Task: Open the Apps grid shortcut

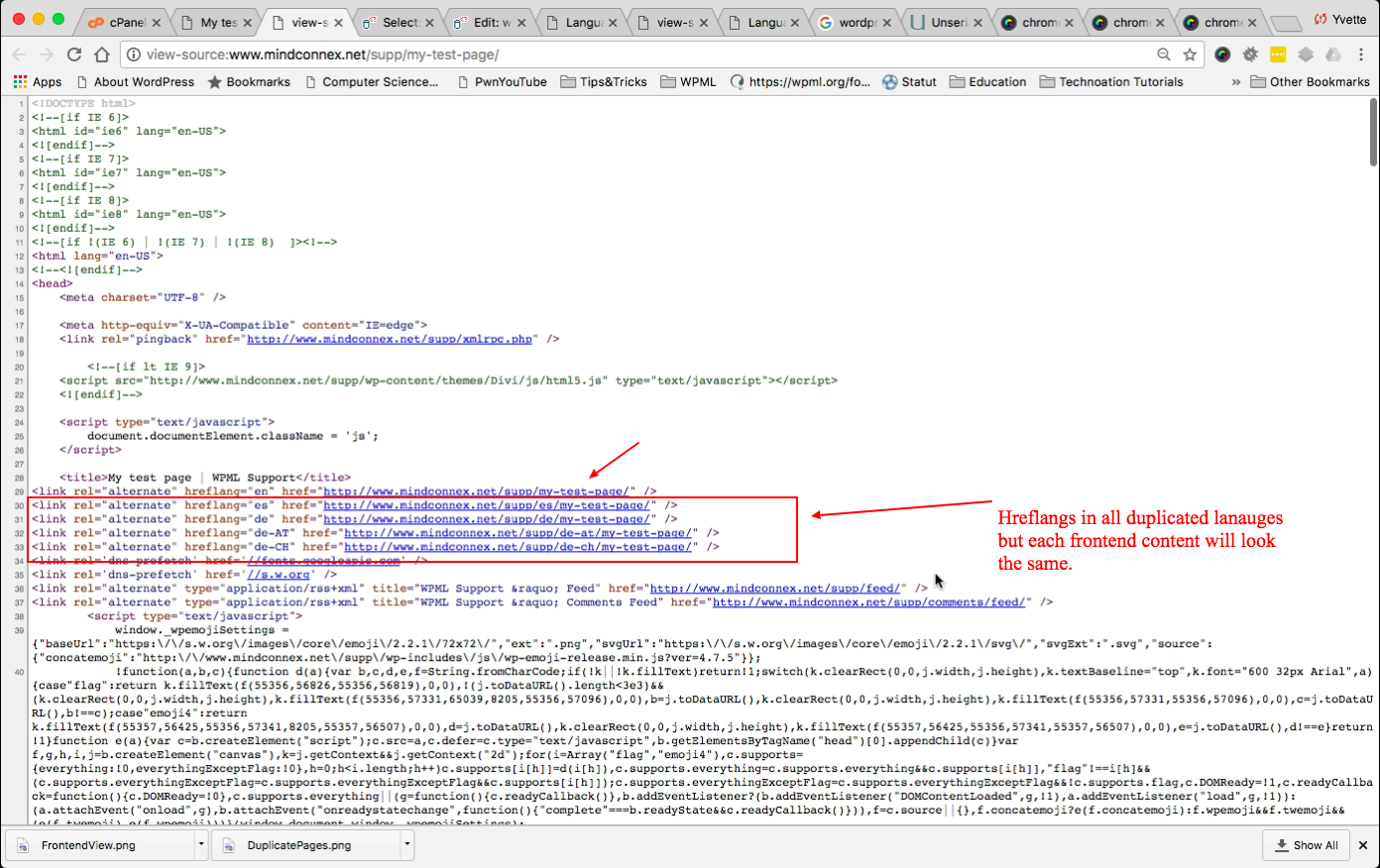Action: pyautogui.click(x=38, y=82)
